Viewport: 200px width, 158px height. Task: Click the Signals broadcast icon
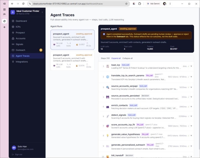click(13, 44)
